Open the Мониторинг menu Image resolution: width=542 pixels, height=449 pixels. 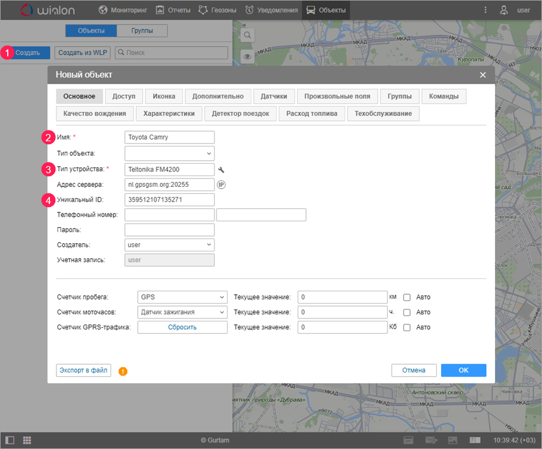(x=122, y=10)
